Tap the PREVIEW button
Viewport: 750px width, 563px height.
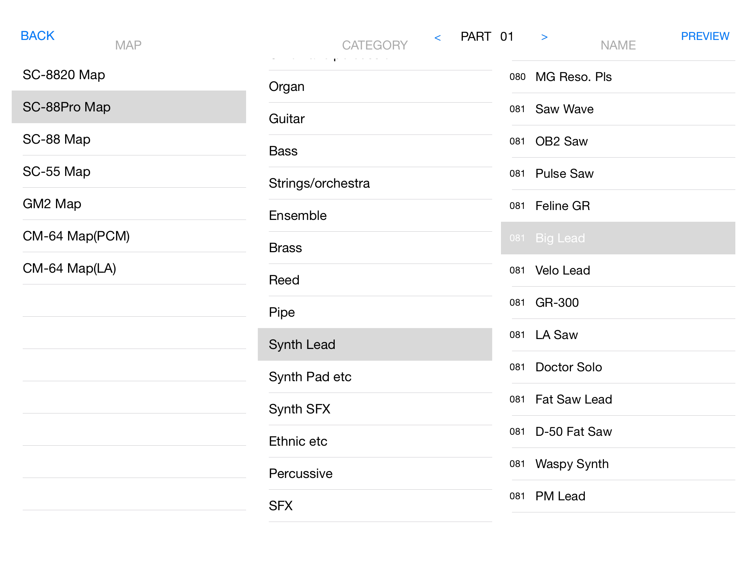point(705,36)
